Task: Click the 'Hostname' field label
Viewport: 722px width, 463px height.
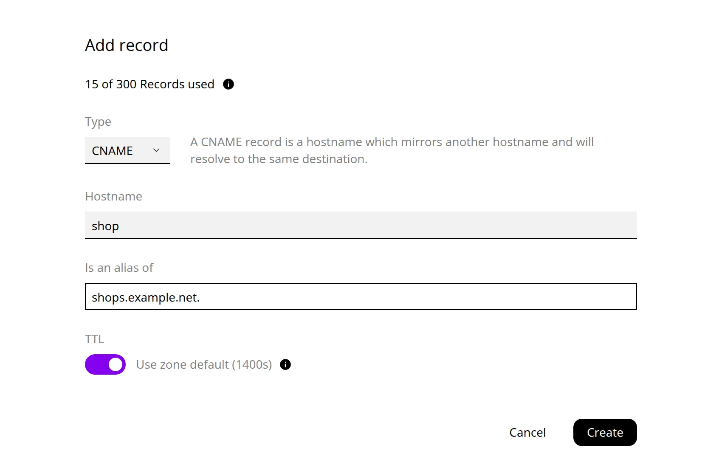Action: (113, 196)
